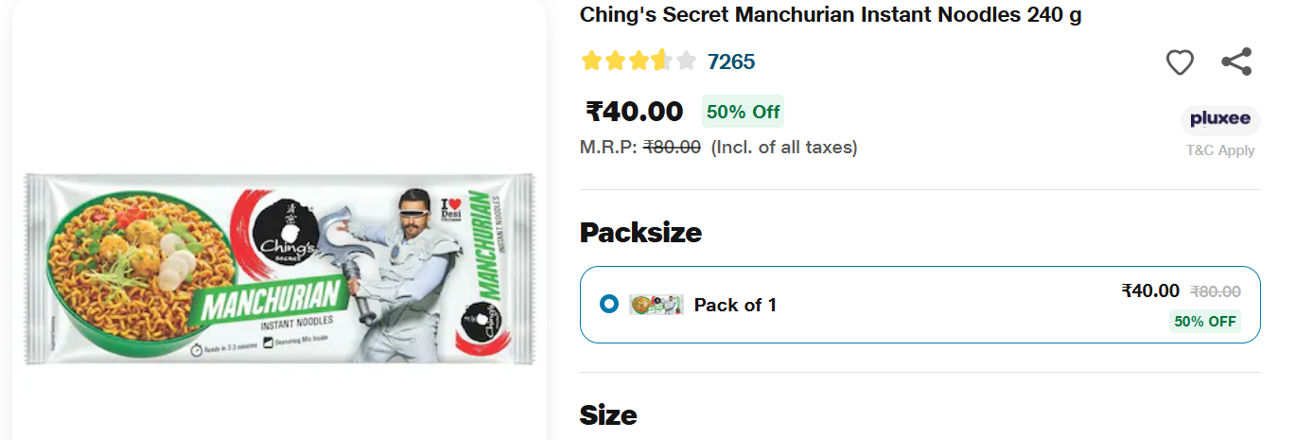Click the first yellow rating star
The width and height of the screenshot is (1313, 440).
coord(591,62)
